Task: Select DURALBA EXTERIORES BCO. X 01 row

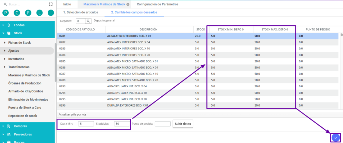Action: (x=198, y=105)
